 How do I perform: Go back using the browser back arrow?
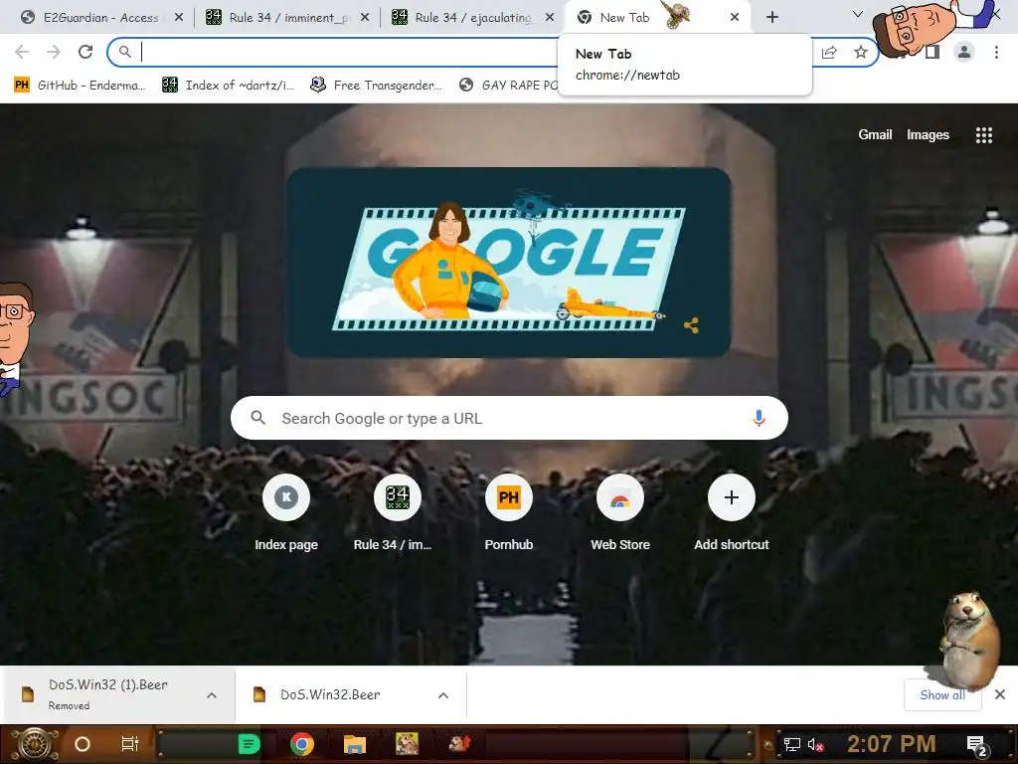(x=22, y=52)
